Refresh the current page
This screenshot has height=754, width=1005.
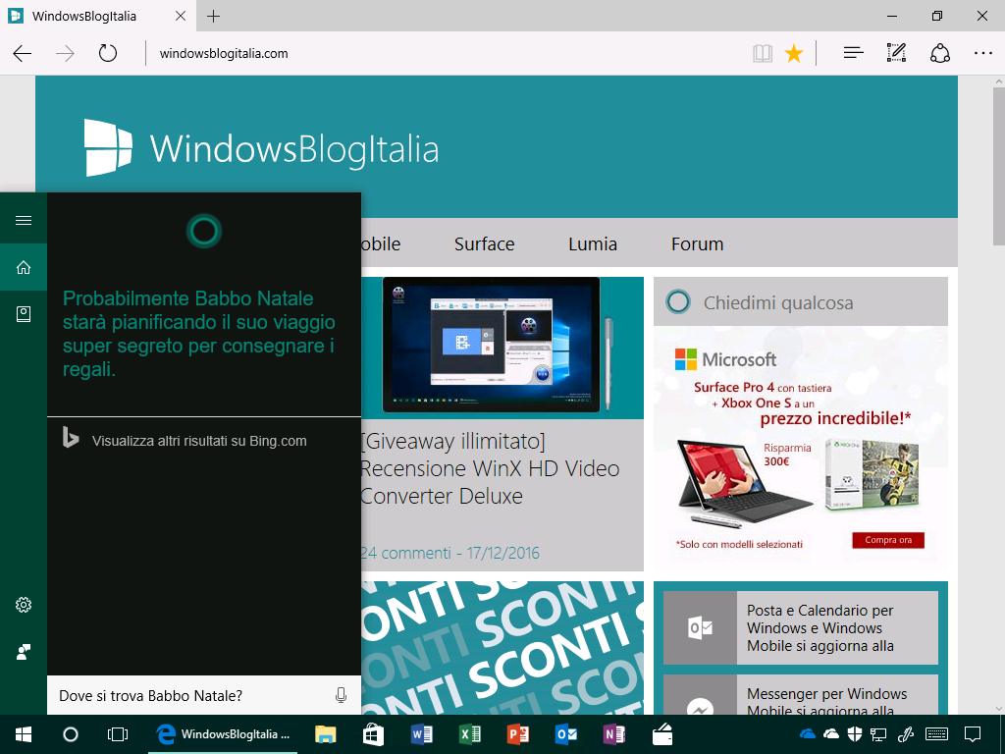tap(108, 53)
